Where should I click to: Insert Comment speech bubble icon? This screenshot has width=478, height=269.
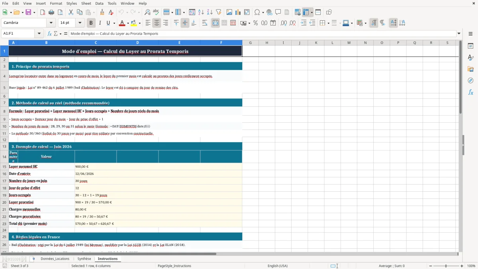click(x=278, y=12)
